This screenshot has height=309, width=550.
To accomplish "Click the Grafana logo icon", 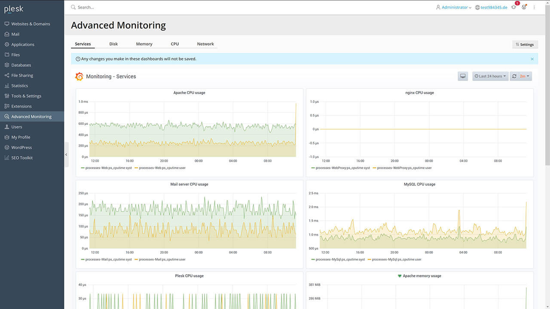I will click(79, 76).
